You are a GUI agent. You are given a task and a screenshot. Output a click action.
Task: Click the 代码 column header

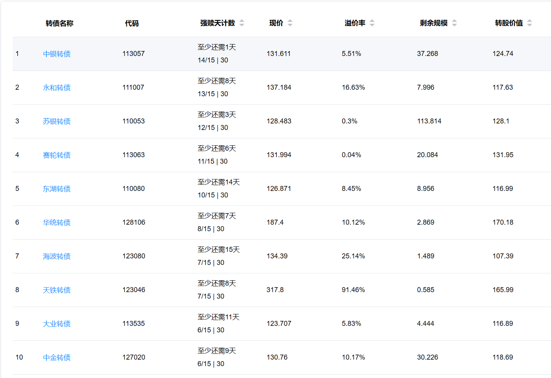point(132,23)
